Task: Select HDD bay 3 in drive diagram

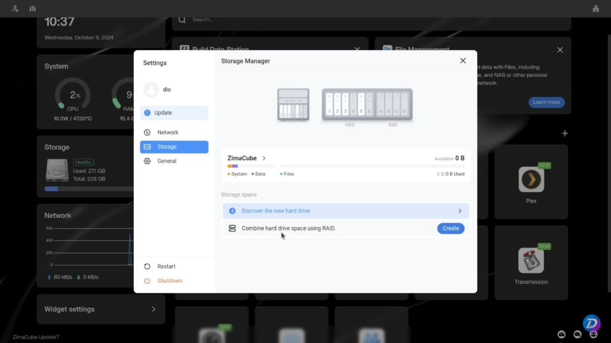Action: 345,105
